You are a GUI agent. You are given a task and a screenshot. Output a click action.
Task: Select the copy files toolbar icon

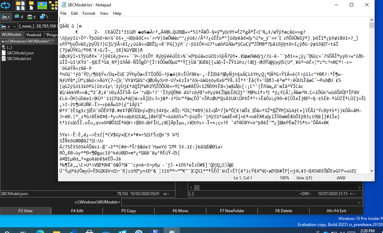[20, 5]
